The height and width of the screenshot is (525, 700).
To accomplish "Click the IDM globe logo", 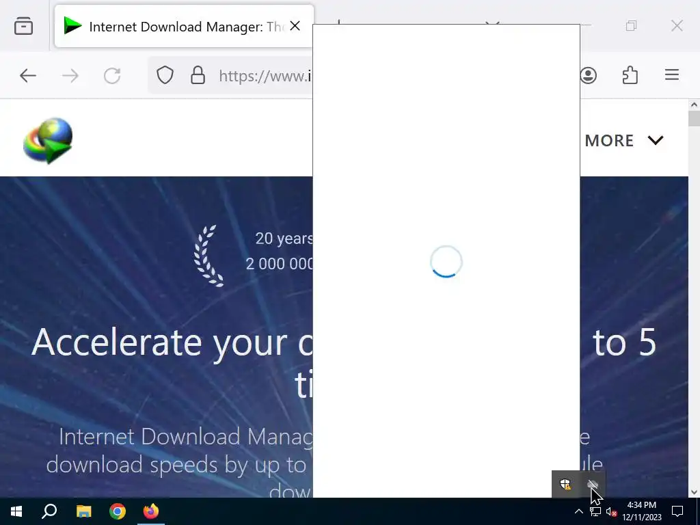I will [49, 140].
